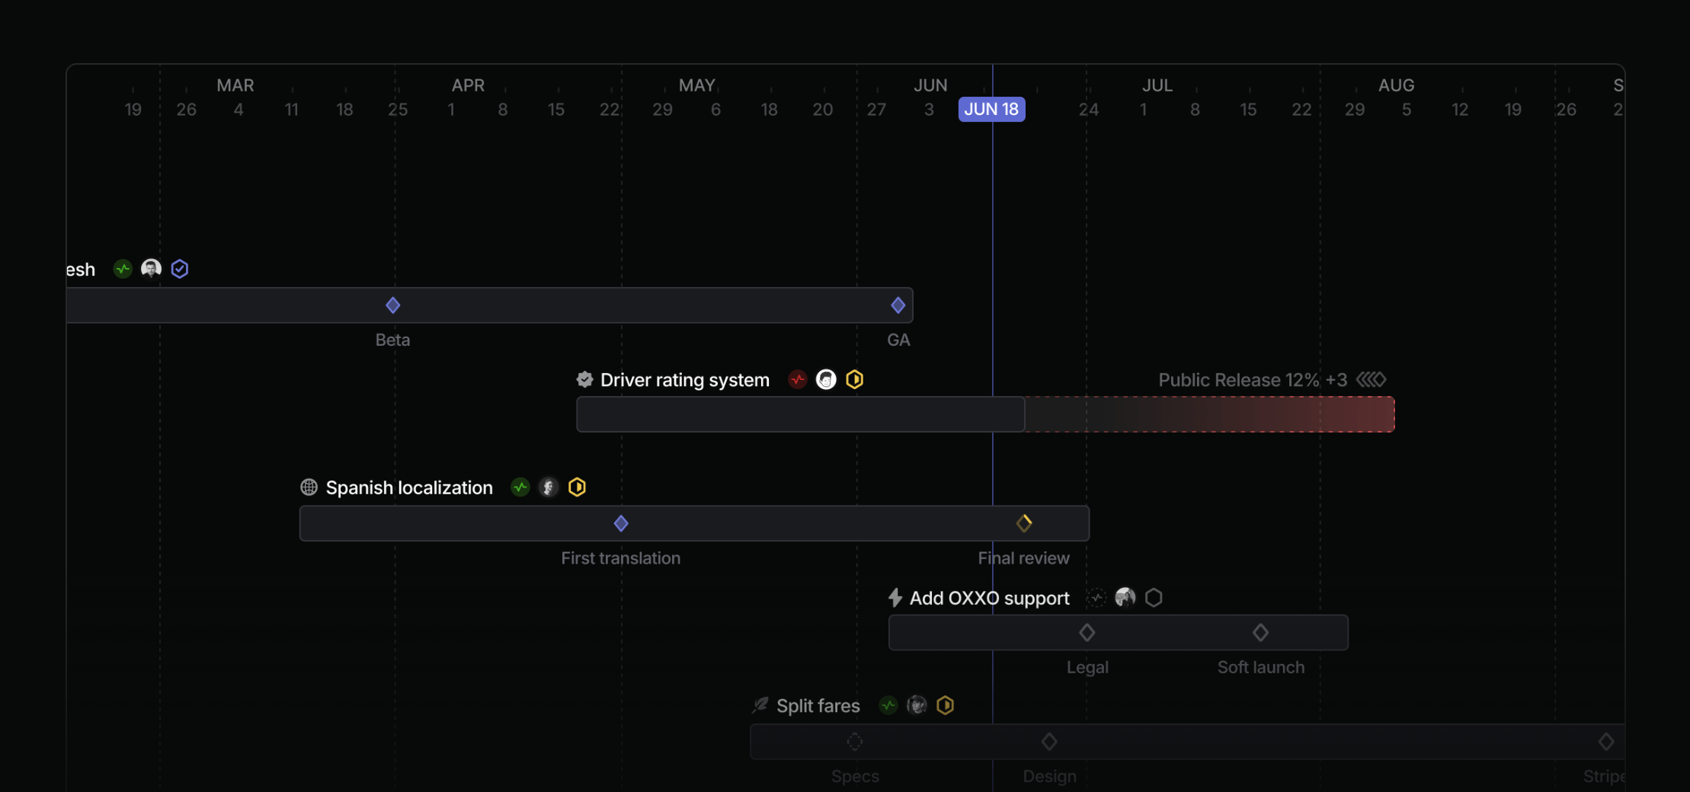Screen dimensions: 1690x792
Task: Select the Beta milestone diamond
Action: (x=392, y=305)
